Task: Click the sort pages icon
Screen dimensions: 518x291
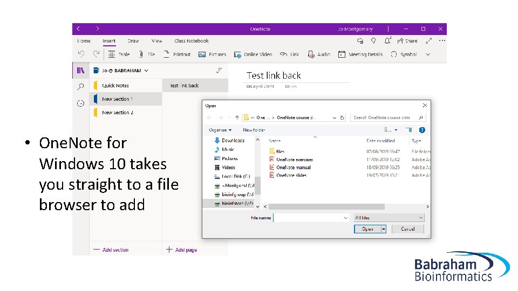Action: pos(219,70)
